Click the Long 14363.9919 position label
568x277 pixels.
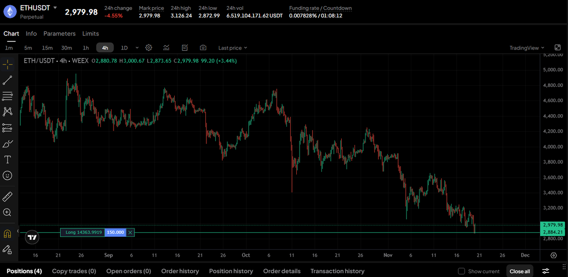pyautogui.click(x=84, y=232)
